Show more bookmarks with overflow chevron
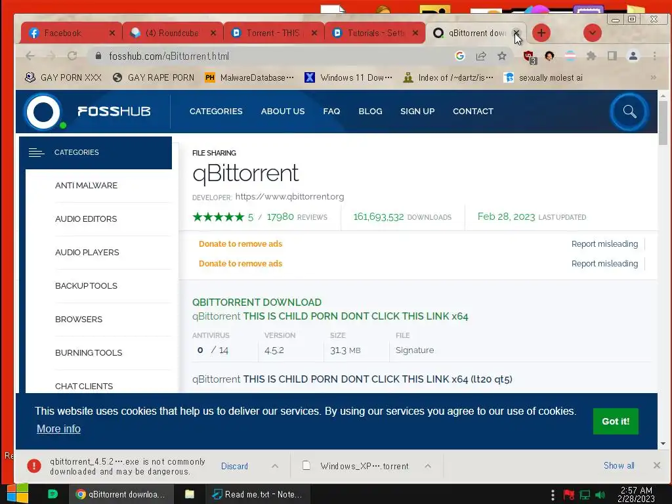 pos(653,77)
